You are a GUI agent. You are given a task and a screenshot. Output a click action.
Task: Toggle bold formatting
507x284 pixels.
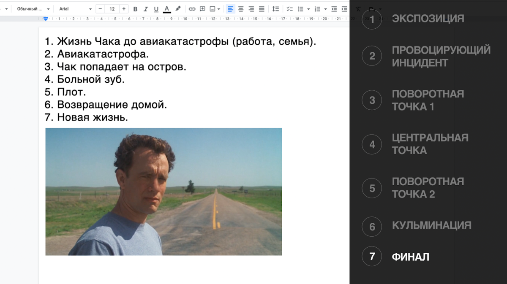(135, 9)
